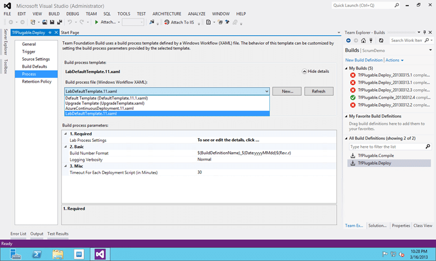Viewport: 436px width, 261px height.
Task: Pin TfPlugable.Deploy tab with its pin icon
Action: pyautogui.click(x=50, y=33)
